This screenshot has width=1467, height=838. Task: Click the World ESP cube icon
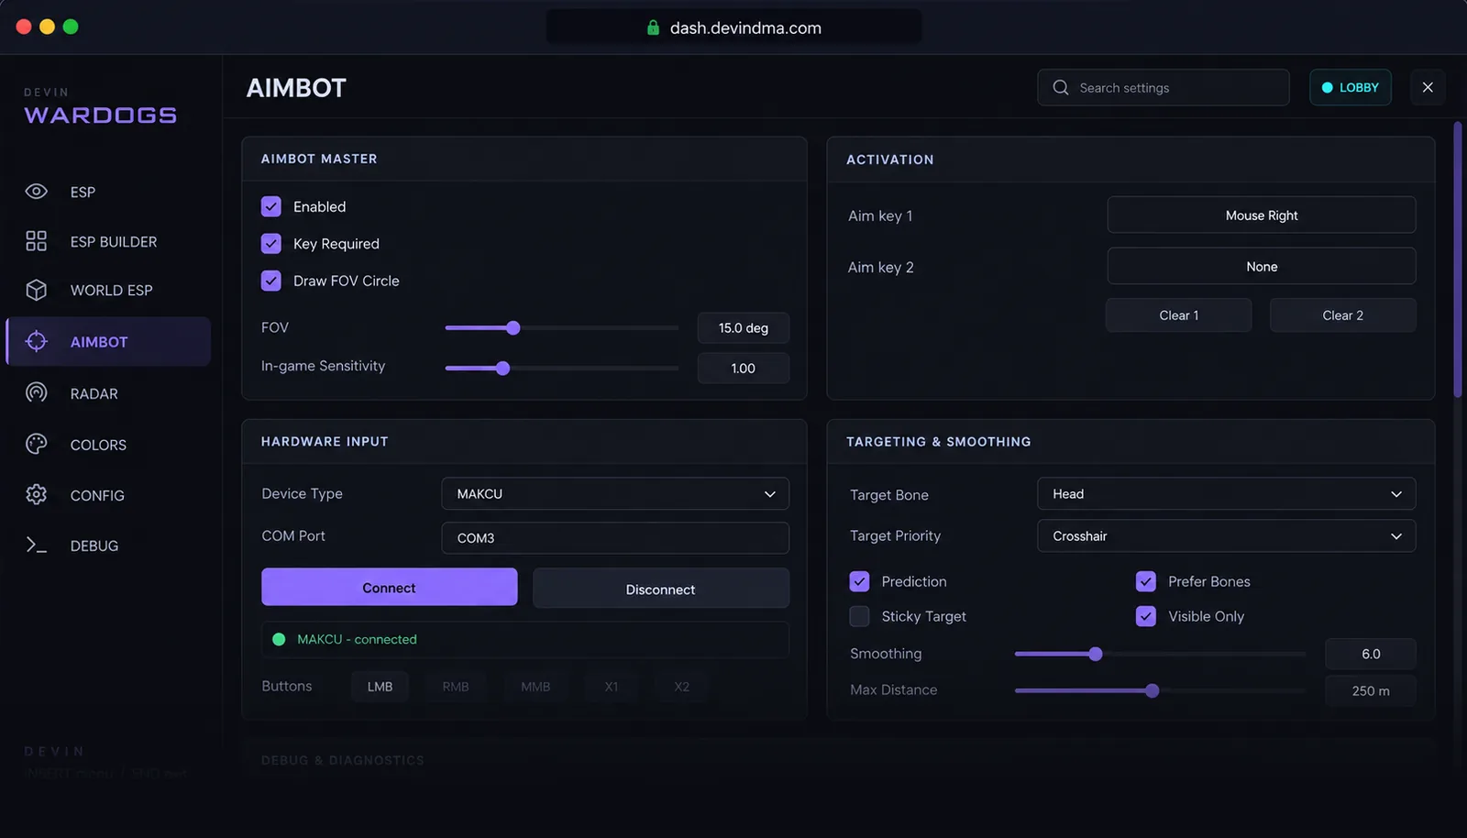pyautogui.click(x=36, y=290)
